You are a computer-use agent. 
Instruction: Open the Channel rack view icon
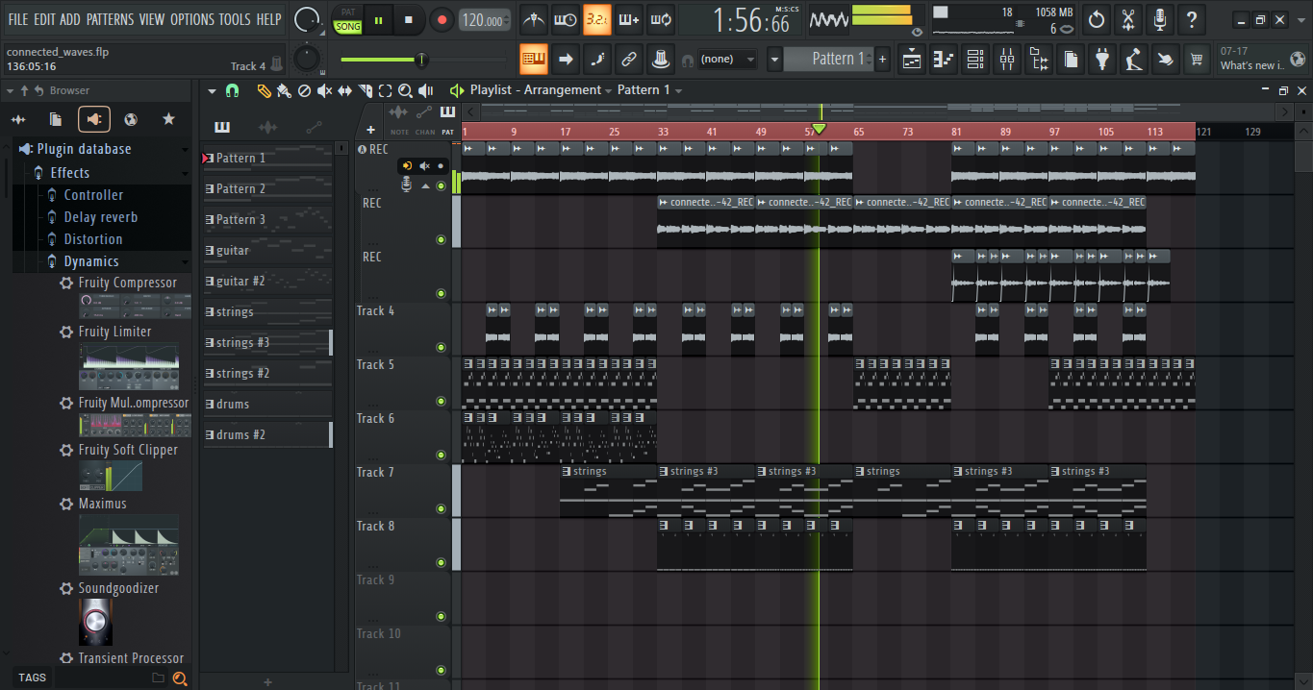(975, 59)
